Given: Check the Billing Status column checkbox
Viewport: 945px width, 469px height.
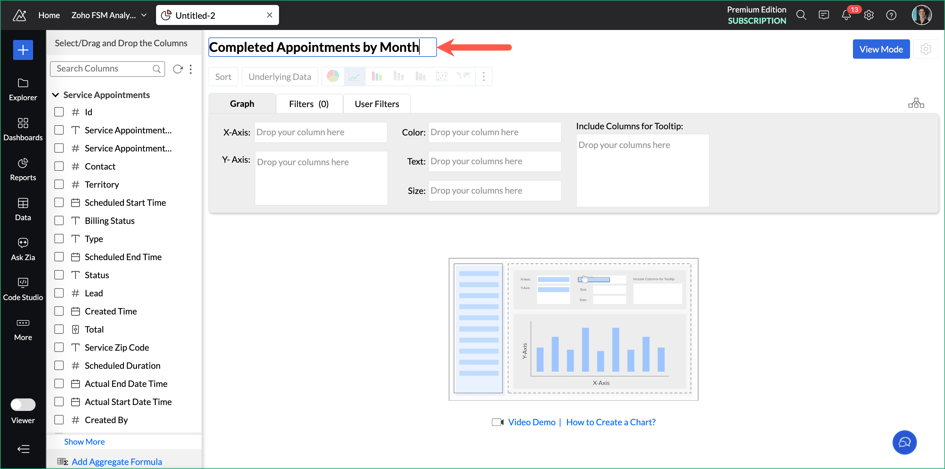Looking at the screenshot, I should coord(59,220).
